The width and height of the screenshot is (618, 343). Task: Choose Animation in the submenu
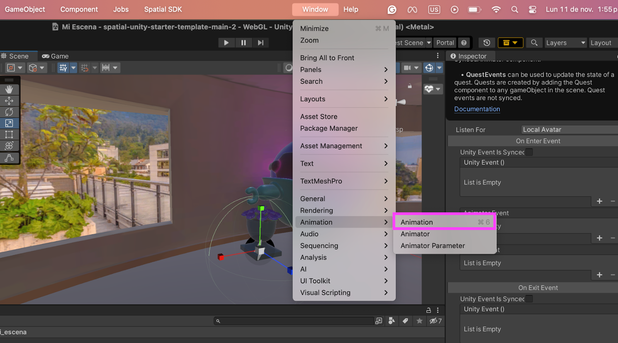tap(445, 222)
